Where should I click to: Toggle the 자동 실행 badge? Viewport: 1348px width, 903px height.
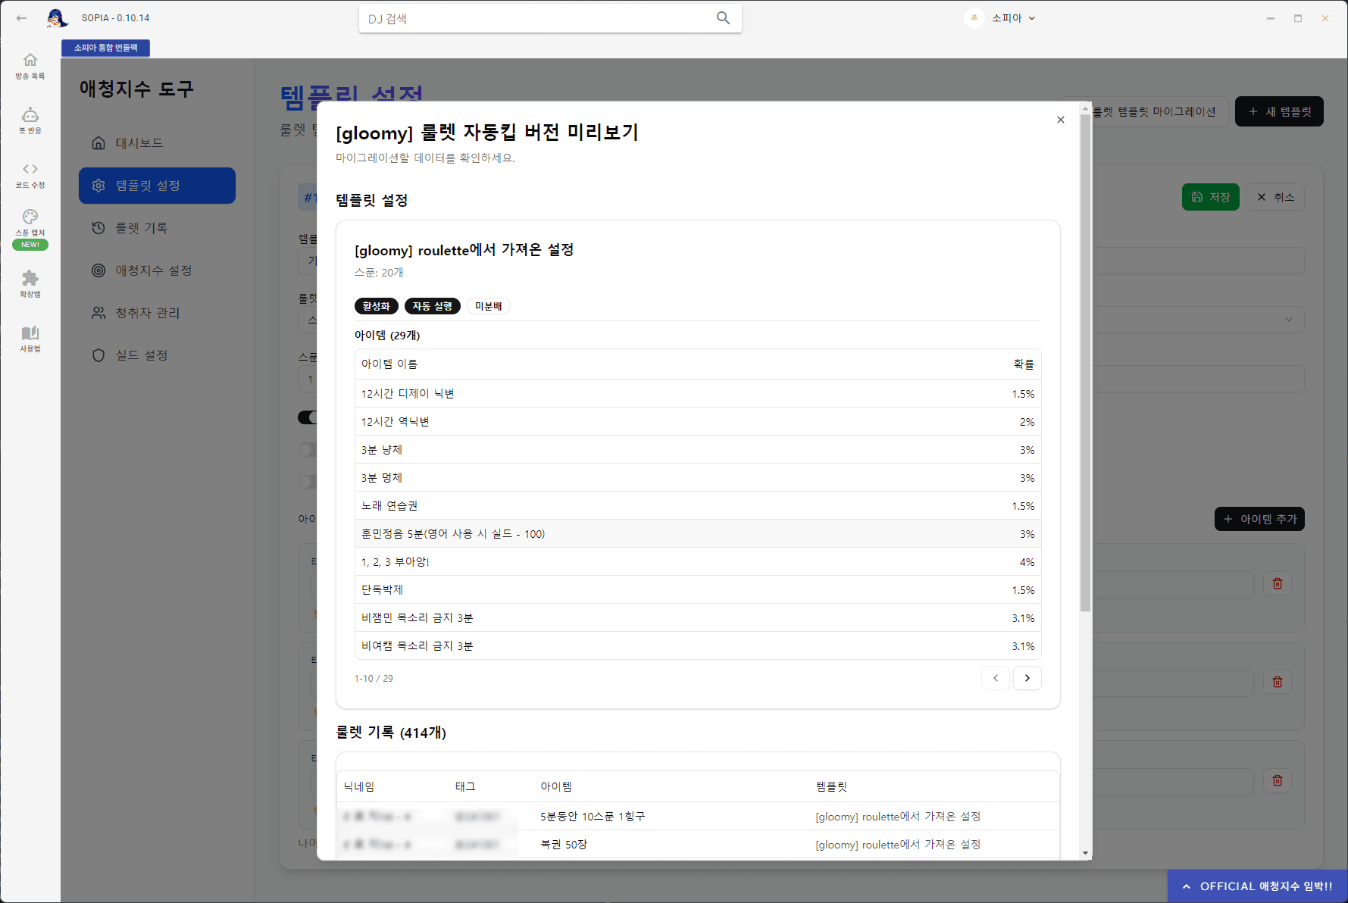click(x=432, y=306)
